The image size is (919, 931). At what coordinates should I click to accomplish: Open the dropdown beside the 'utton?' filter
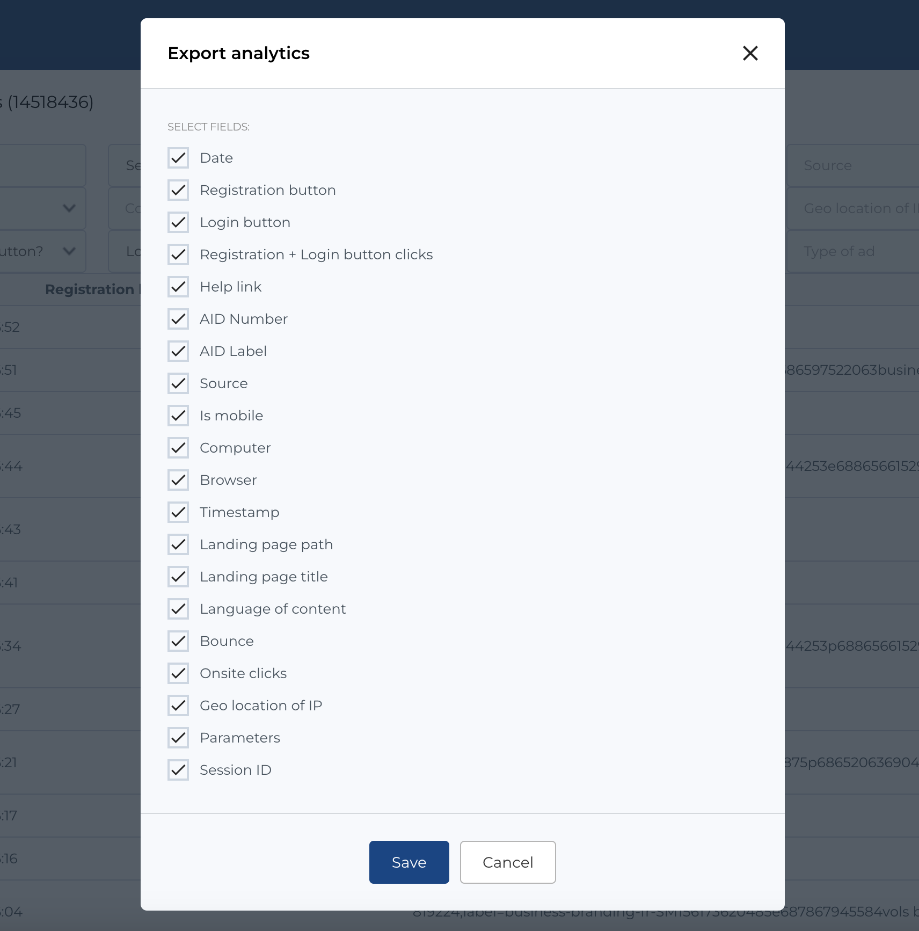pyautogui.click(x=69, y=251)
